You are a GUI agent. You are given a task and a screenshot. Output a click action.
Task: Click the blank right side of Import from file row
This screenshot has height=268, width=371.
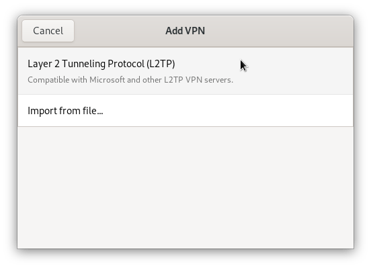pos(227,110)
